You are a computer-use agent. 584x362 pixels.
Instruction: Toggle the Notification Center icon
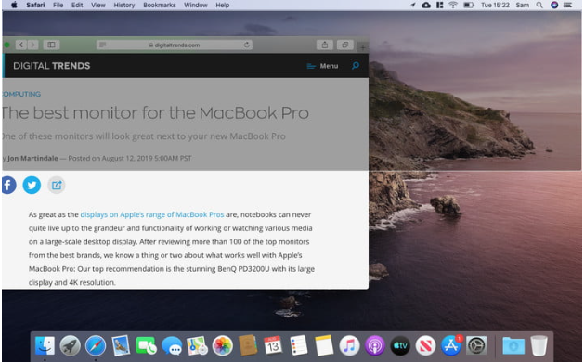(x=567, y=6)
